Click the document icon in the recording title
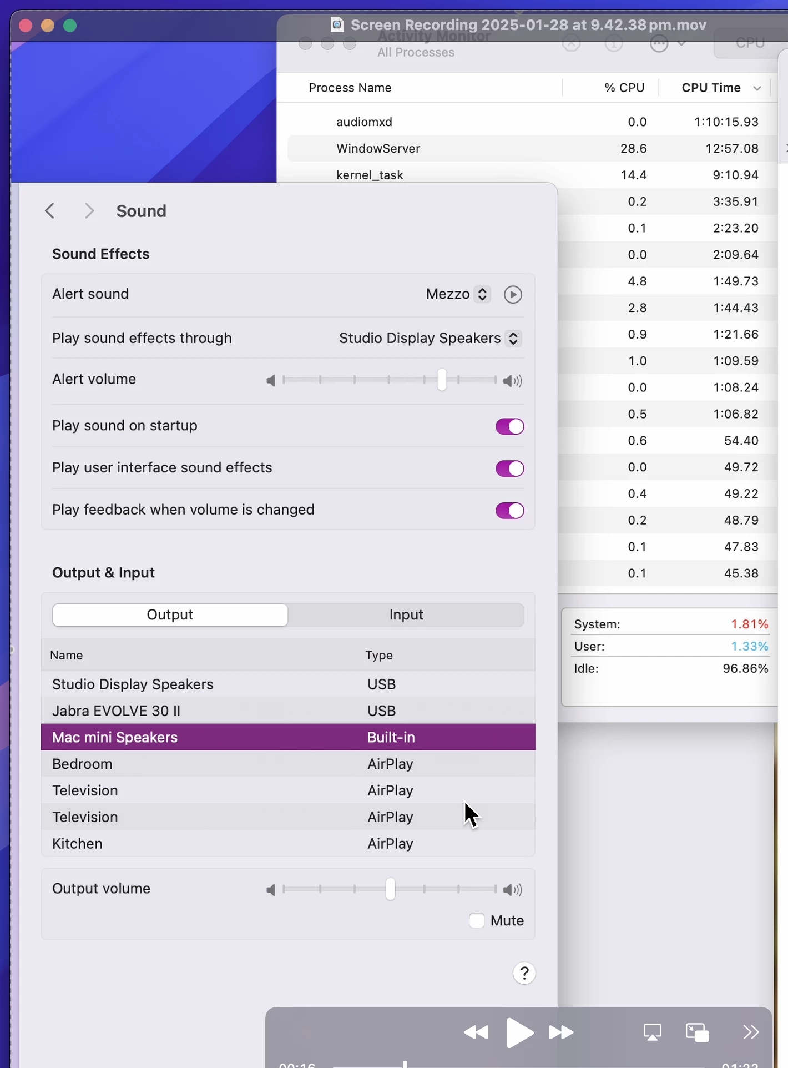The image size is (788, 1068). [x=337, y=24]
